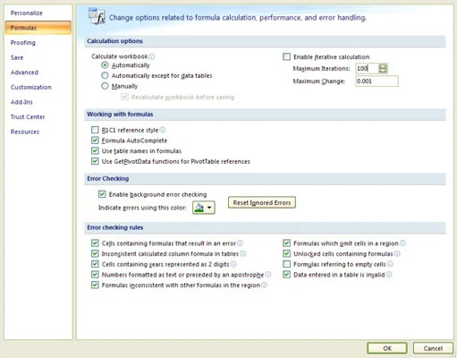Click the Error checking rules section header

(265, 227)
